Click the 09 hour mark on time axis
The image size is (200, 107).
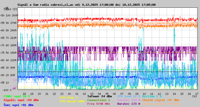(x=137, y=94)
